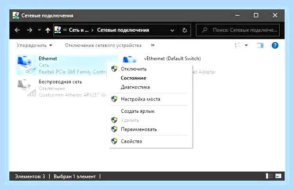Go up one level arrow
Image resolution: width=294 pixels, height=190 pixels.
(47, 30)
